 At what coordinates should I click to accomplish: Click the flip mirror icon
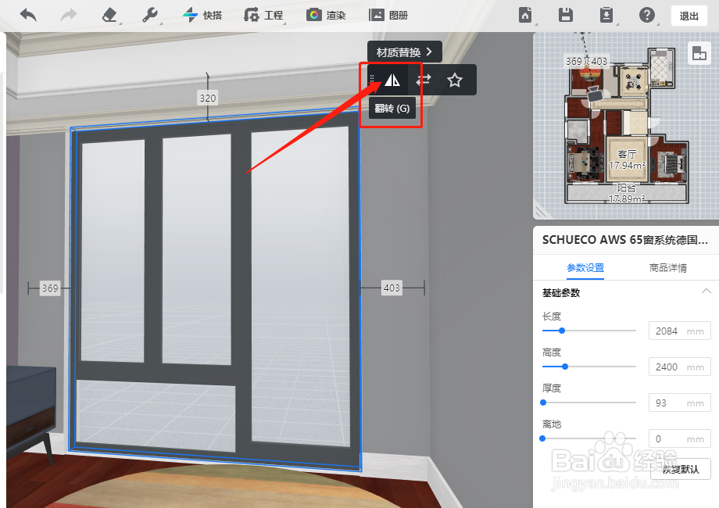(x=392, y=80)
